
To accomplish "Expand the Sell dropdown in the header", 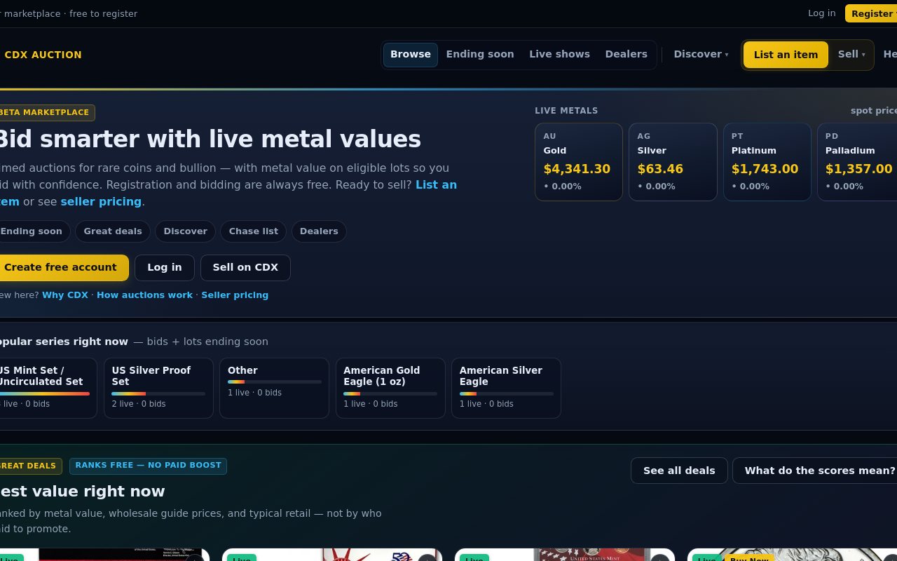I will [851, 55].
